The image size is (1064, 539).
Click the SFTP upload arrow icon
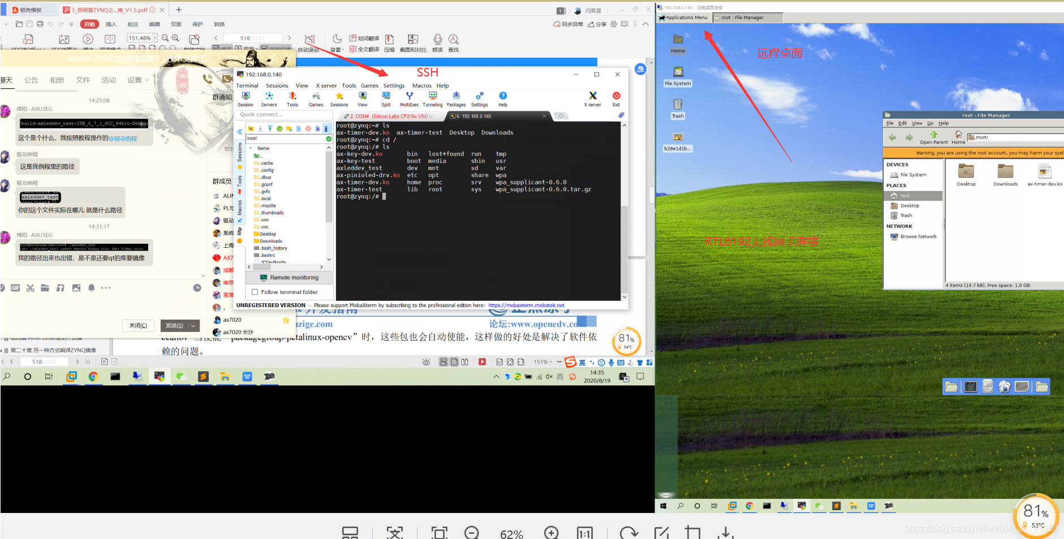pos(270,128)
